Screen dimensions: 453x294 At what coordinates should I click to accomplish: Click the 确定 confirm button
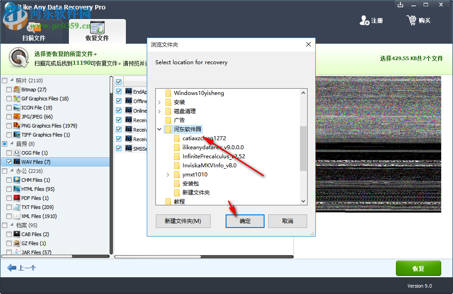point(245,221)
